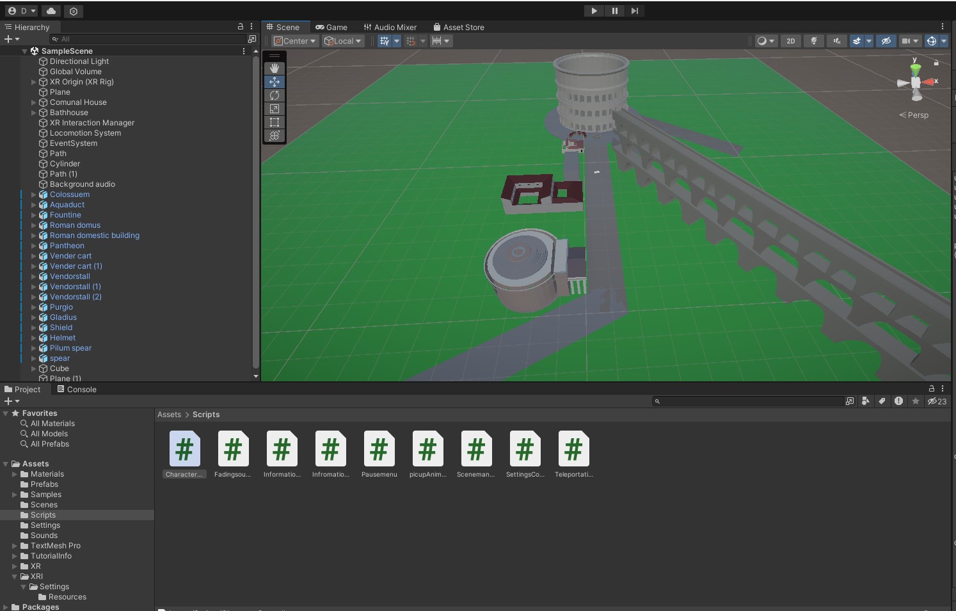
Task: Switch to the Game tab
Action: tap(331, 28)
